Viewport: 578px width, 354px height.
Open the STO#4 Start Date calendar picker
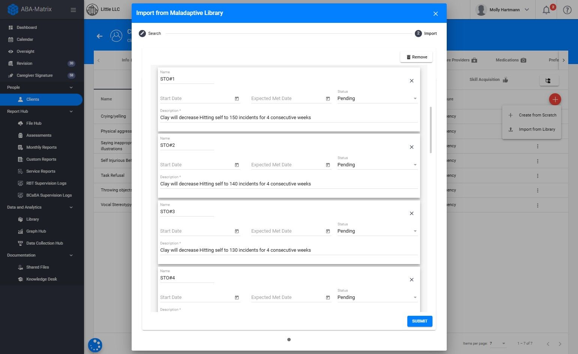pyautogui.click(x=237, y=297)
